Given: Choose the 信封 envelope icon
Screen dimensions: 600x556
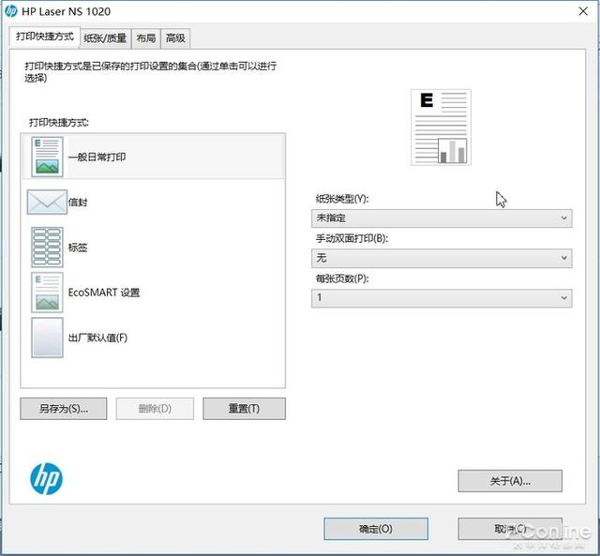Looking at the screenshot, I should point(47,202).
